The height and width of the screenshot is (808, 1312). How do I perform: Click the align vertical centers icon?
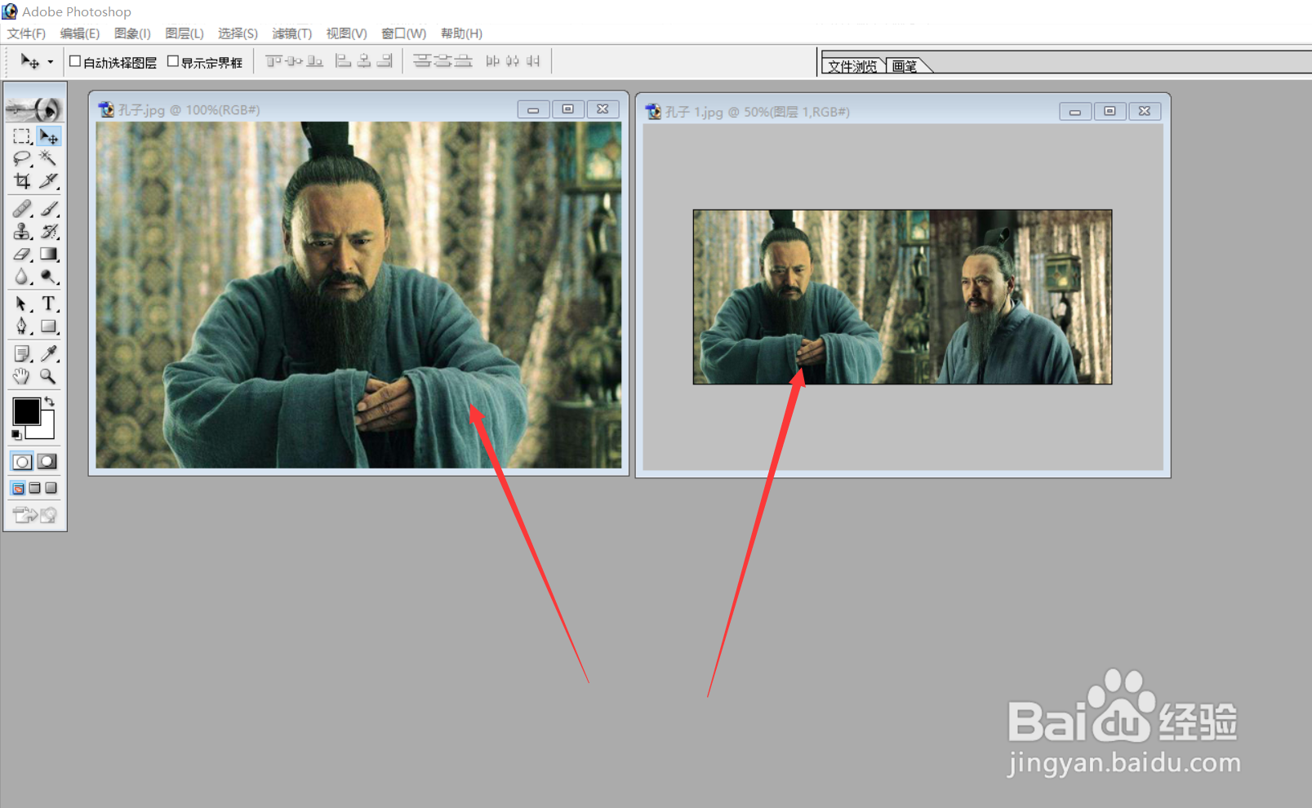tap(294, 61)
